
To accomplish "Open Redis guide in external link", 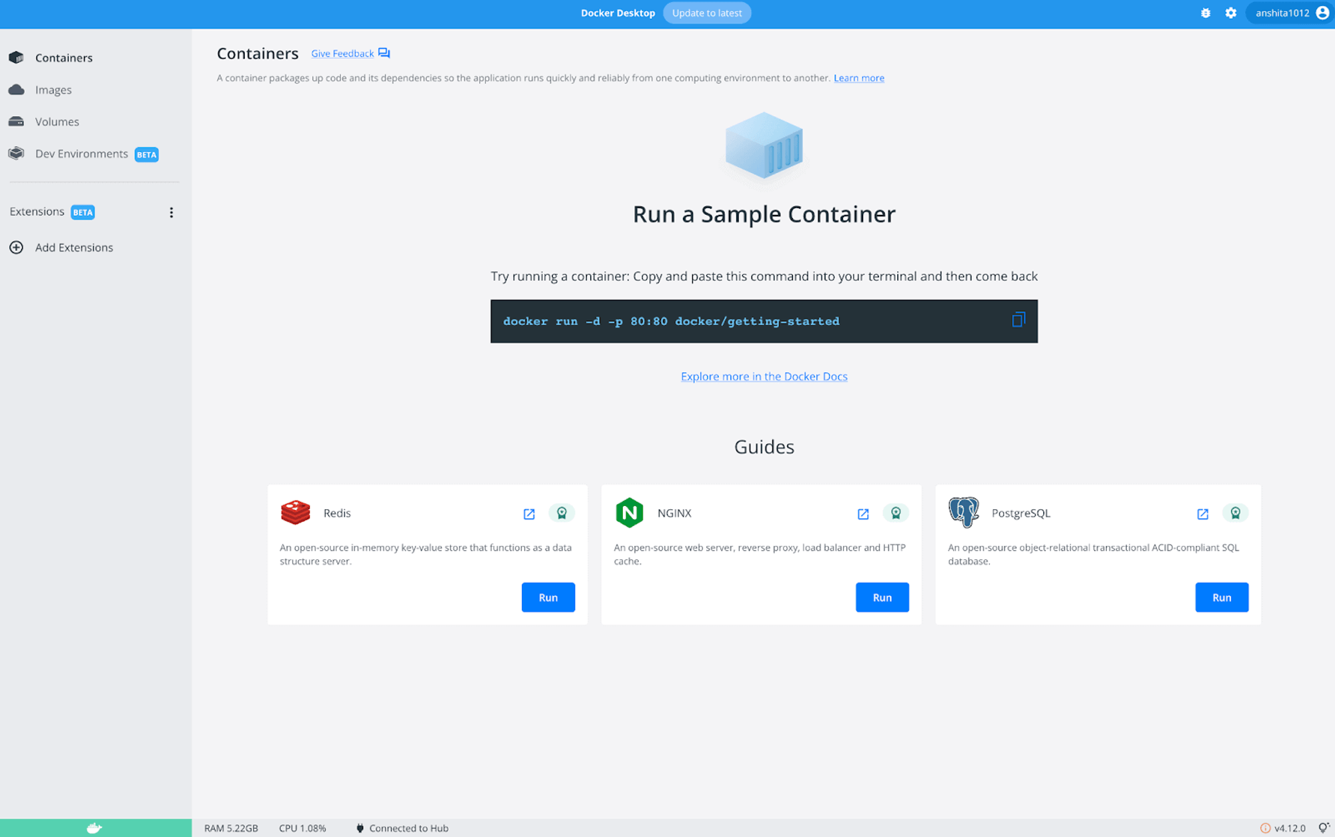I will coord(529,514).
